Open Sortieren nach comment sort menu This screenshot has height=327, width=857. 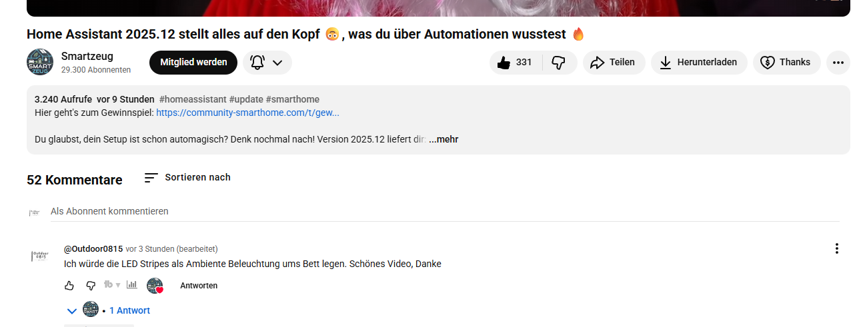click(x=187, y=177)
